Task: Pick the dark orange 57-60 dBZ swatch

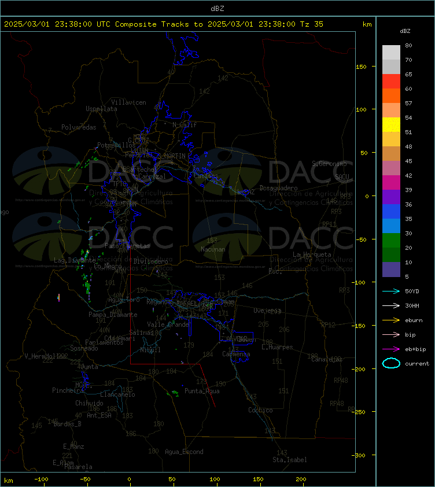Action: 391,95
